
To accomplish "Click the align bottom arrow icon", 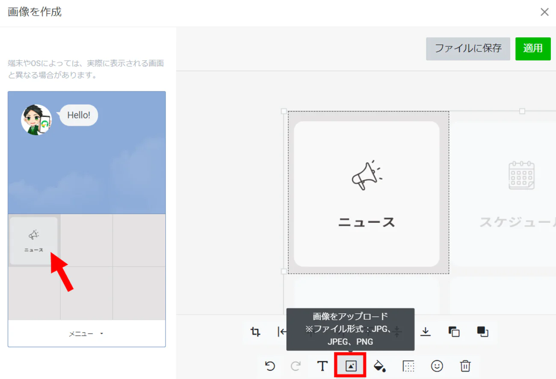I will click(425, 332).
